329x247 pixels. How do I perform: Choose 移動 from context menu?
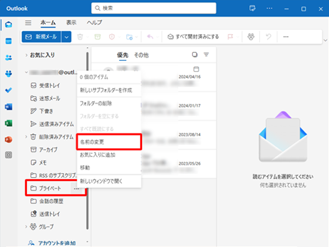coord(109,167)
